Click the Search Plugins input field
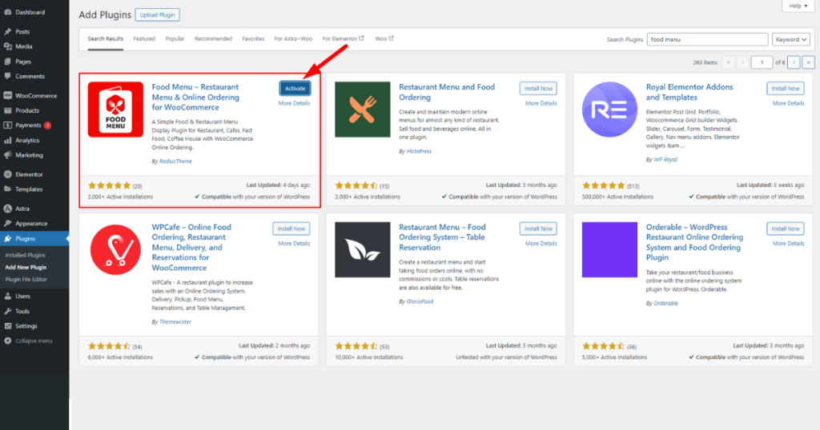Viewport: 820px width, 430px height. click(x=707, y=39)
